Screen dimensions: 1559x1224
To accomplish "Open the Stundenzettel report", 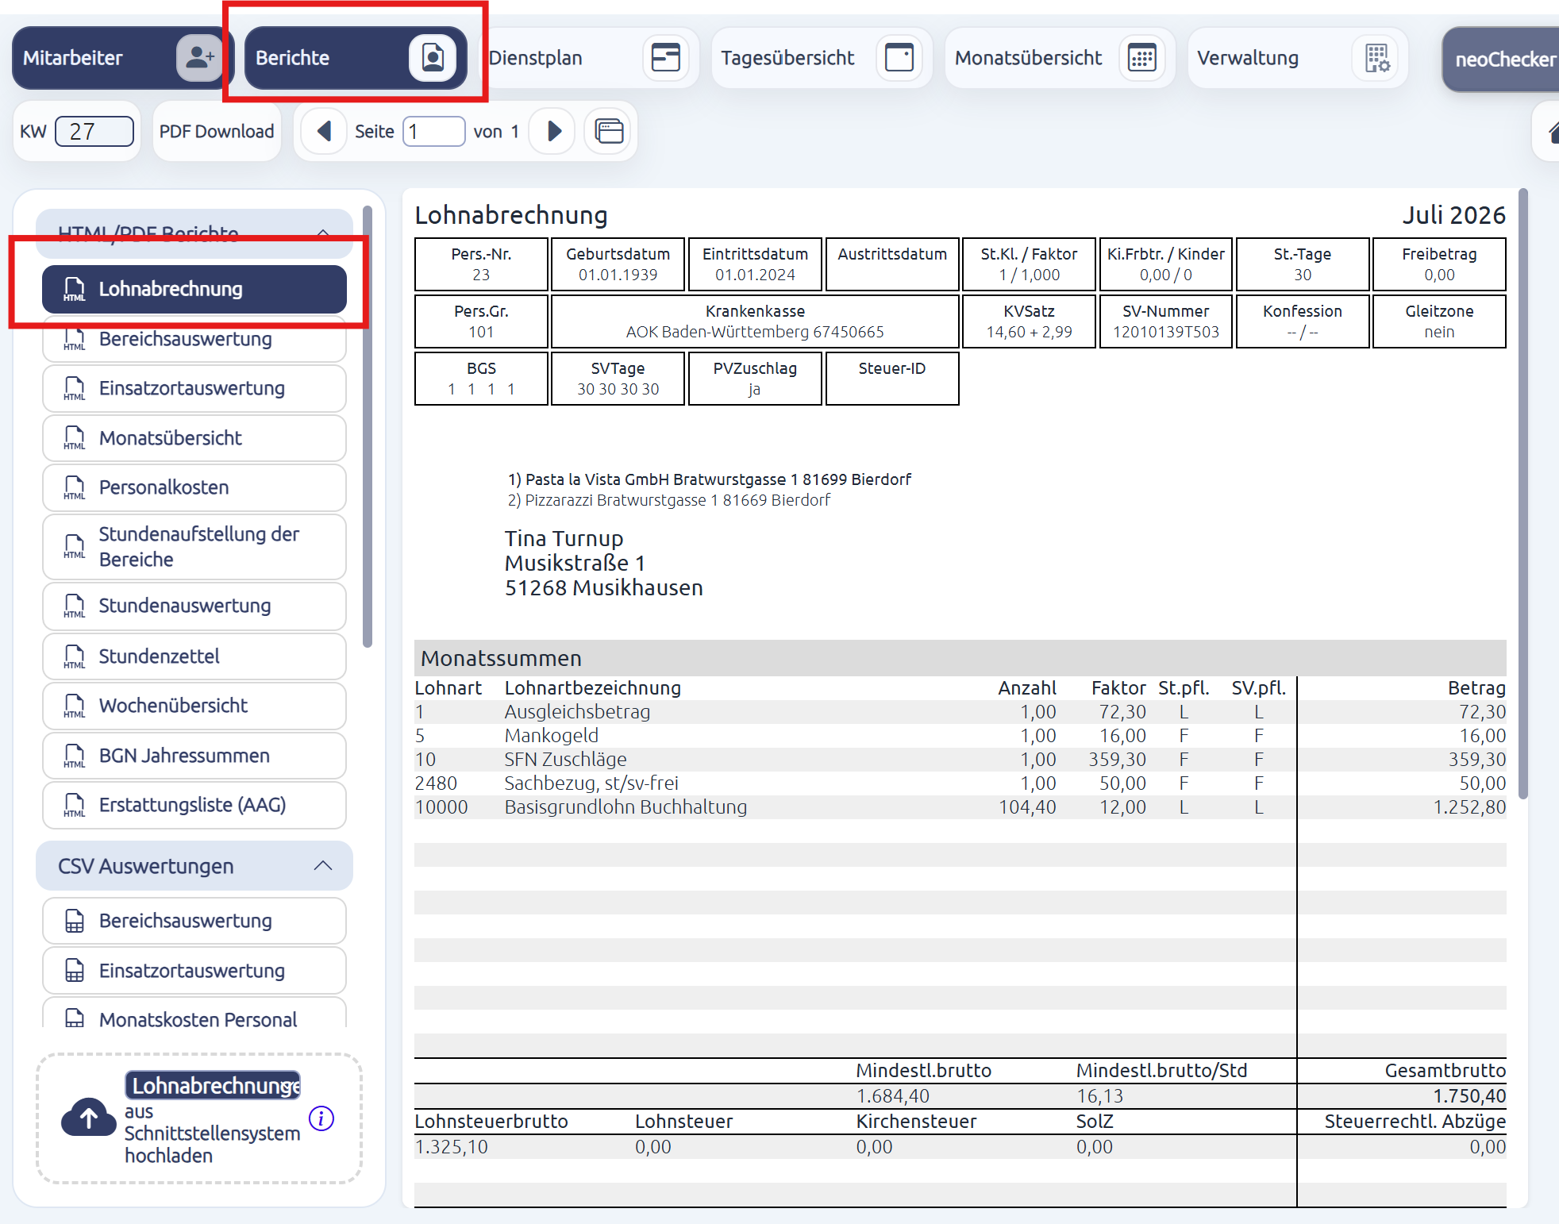I will [x=194, y=656].
